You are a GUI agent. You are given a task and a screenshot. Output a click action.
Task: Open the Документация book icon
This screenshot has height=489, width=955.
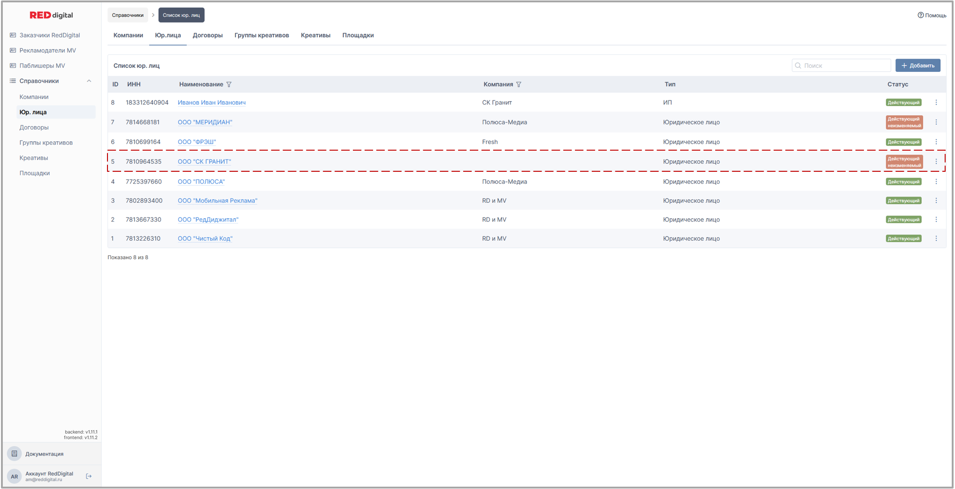pos(15,454)
